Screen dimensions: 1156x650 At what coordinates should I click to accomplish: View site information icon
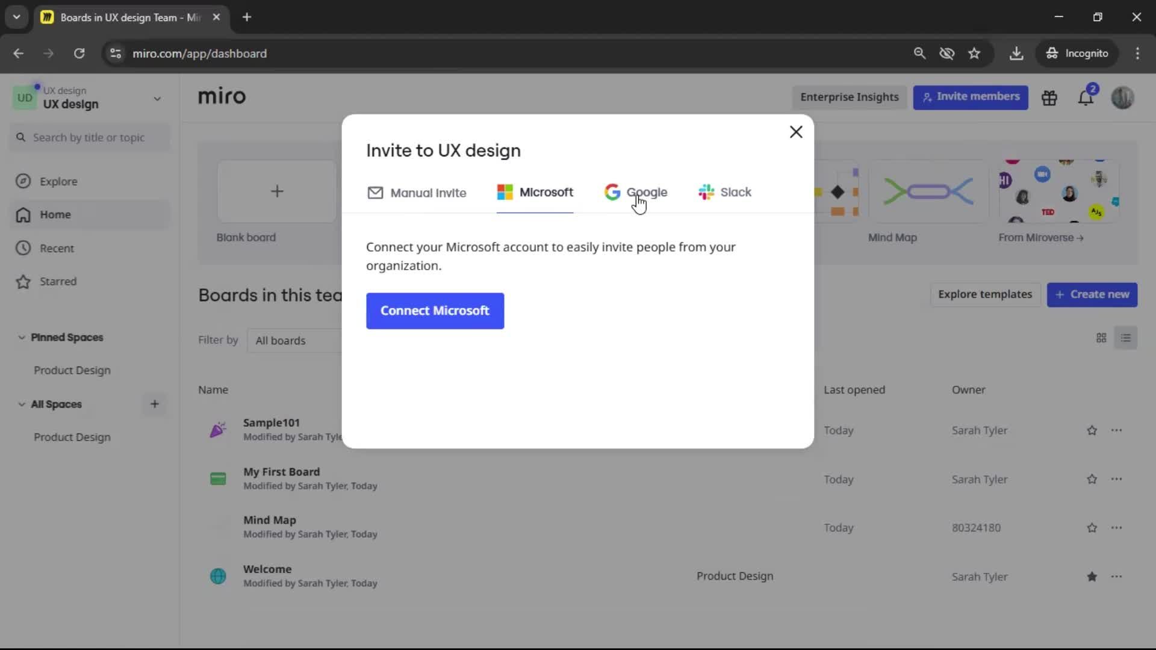pyautogui.click(x=116, y=54)
